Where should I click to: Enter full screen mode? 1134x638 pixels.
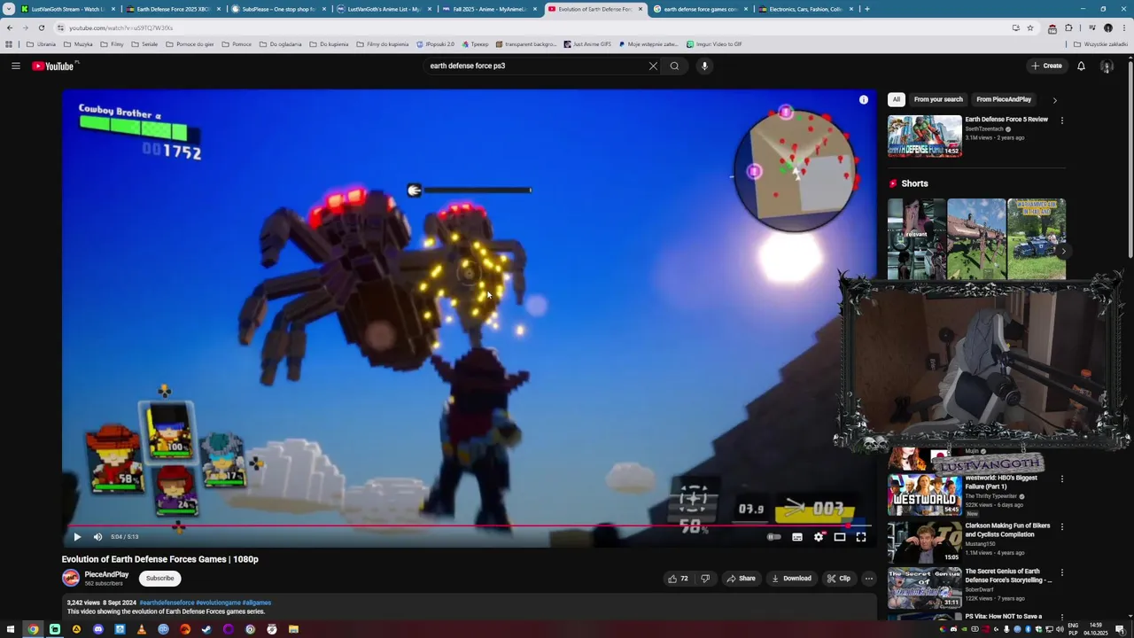click(861, 537)
